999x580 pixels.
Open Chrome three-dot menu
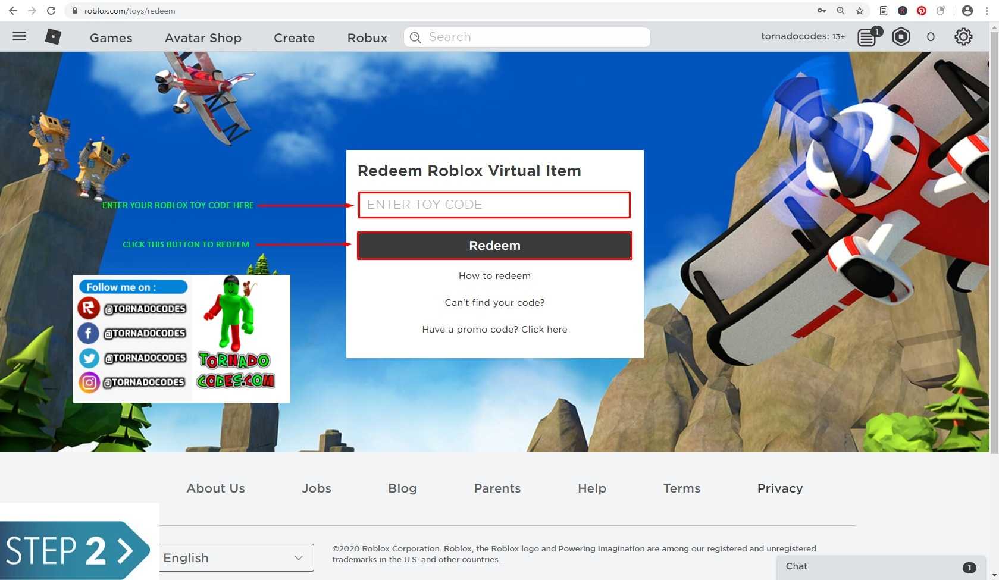pos(987,11)
